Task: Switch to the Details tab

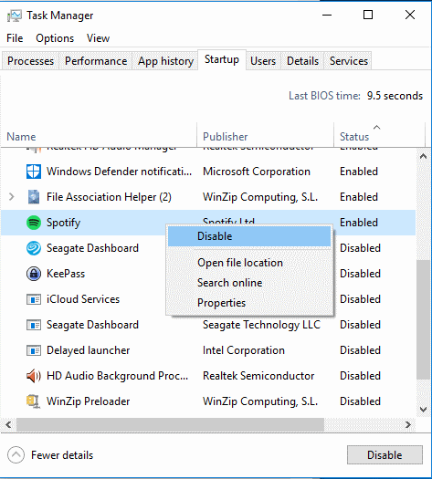Action: [302, 61]
